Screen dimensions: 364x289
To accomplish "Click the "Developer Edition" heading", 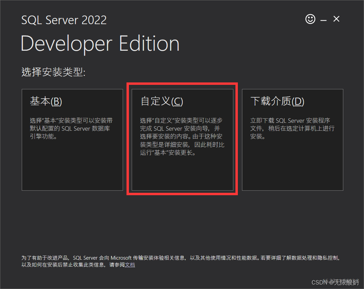I will [100, 44].
